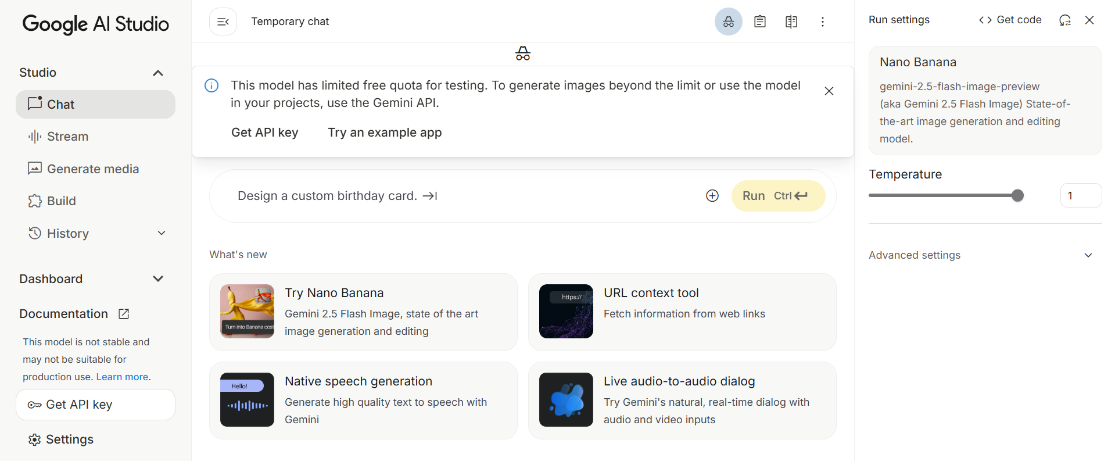1115x461 pixels.
Task: Click the Build puzzle icon
Action: pyautogui.click(x=35, y=201)
